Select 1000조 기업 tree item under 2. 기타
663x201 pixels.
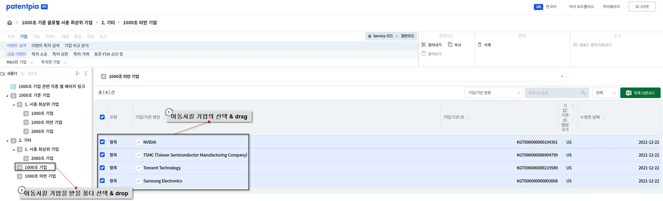coord(36,167)
